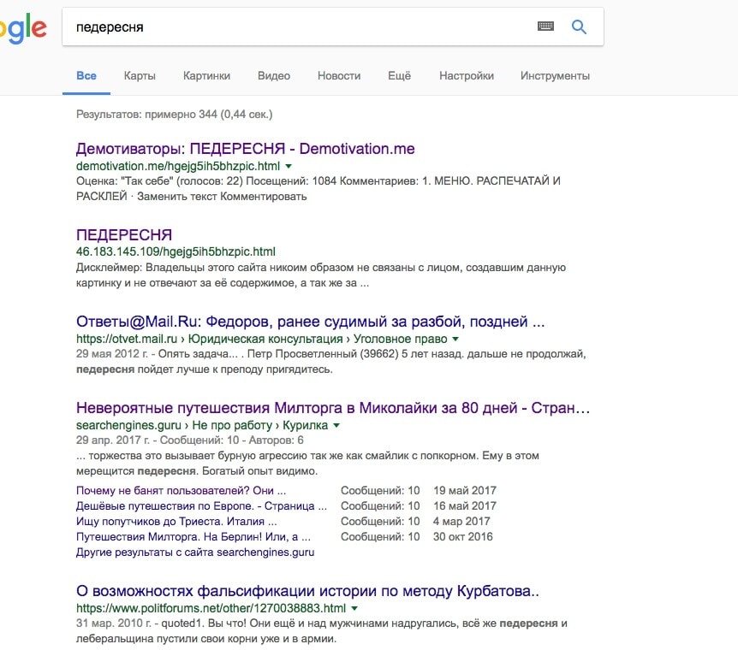Open Настройки in the search bar

[467, 76]
